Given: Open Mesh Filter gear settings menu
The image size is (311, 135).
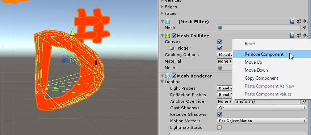Looking at the screenshot, I should click(305, 21).
